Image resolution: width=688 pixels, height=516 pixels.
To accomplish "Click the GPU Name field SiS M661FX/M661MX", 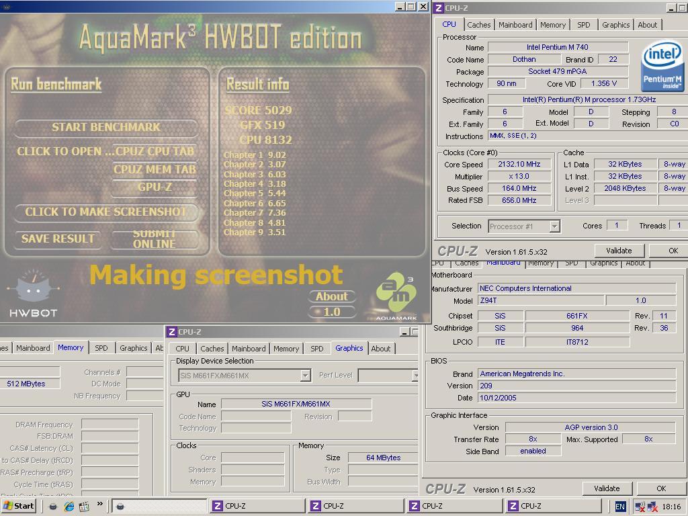I will tap(296, 404).
